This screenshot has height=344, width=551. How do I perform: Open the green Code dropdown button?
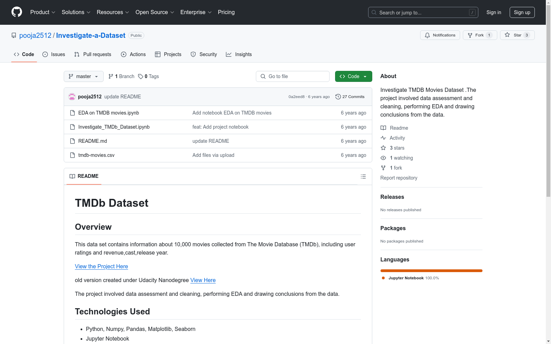click(x=354, y=76)
